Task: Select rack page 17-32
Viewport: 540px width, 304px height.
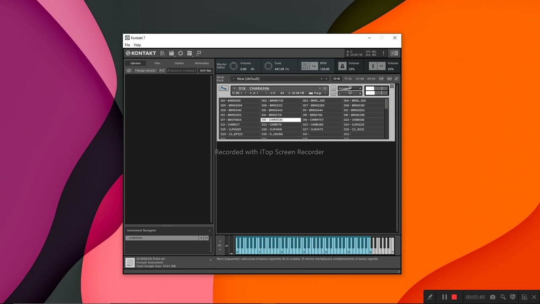Action: (x=348, y=79)
